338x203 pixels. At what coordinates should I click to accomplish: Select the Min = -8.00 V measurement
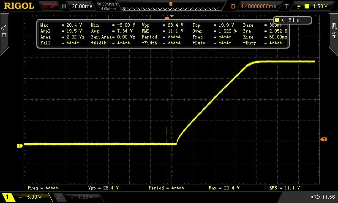pyautogui.click(x=113, y=25)
